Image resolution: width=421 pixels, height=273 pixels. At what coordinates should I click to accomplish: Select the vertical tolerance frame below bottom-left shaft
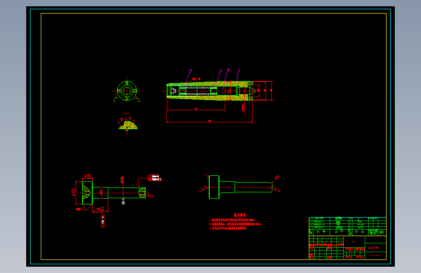pyautogui.click(x=103, y=221)
